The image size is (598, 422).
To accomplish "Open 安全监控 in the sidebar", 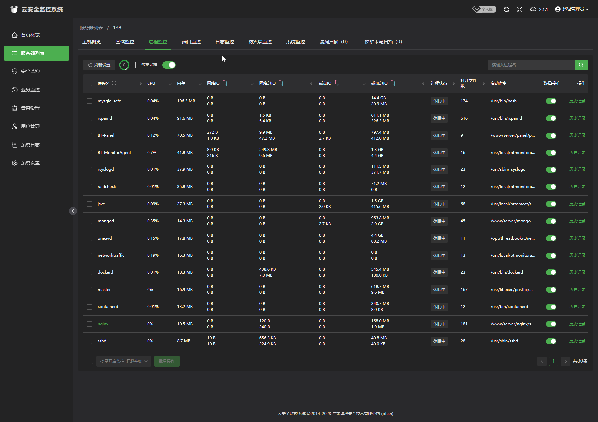I will coord(30,71).
